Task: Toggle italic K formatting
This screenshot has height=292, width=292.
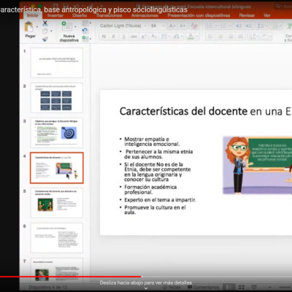Action: pyautogui.click(x=114, y=36)
